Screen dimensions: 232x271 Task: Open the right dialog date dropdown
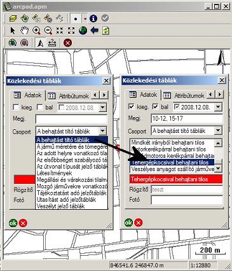coord(218,107)
